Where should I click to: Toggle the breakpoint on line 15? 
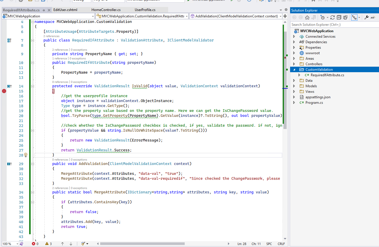click(x=4, y=91)
